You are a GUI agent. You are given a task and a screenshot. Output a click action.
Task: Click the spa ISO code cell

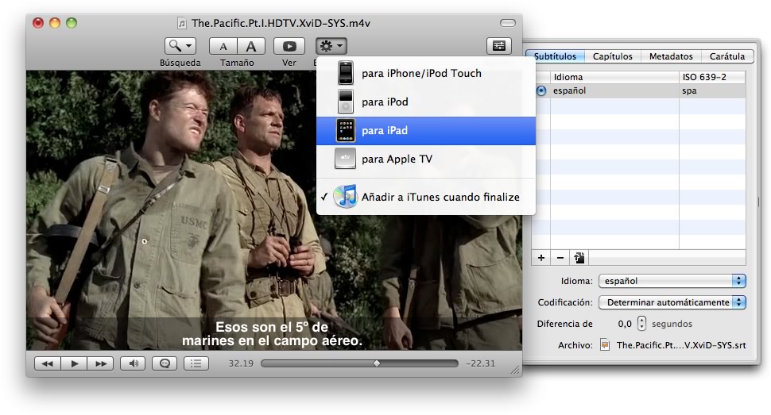coord(712,91)
